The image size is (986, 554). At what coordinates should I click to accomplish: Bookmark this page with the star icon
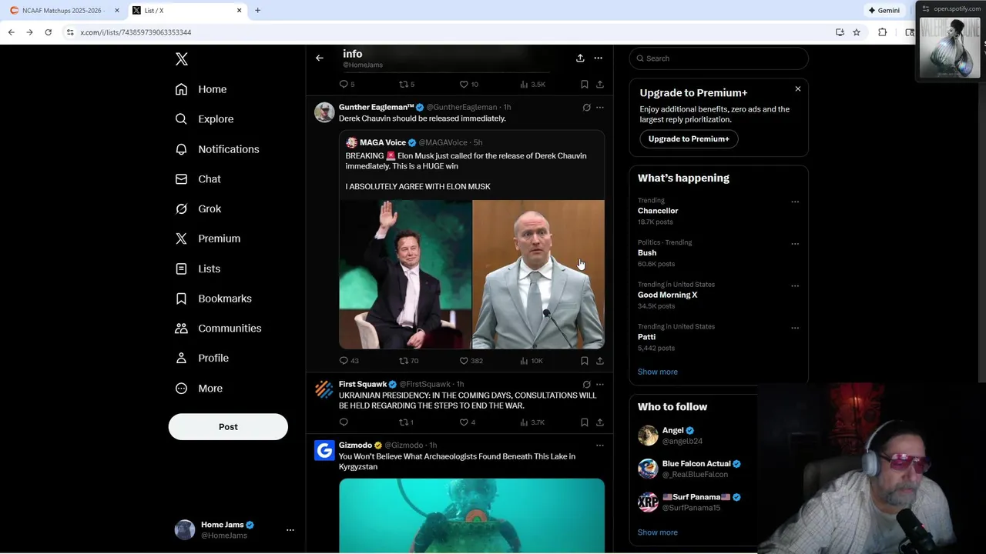856,32
